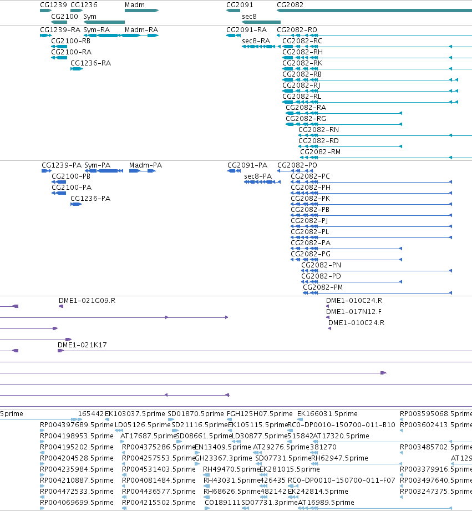The image size is (472, 511).
Task: Select protein label CG2082-PL
Action: 310,232
